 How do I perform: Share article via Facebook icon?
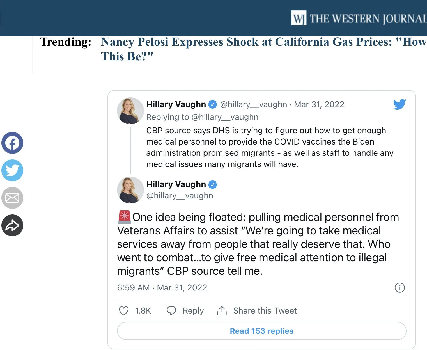point(12,143)
